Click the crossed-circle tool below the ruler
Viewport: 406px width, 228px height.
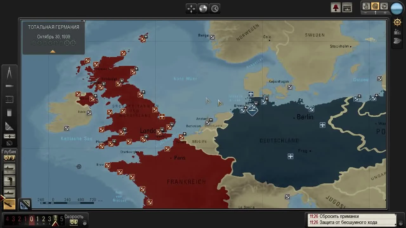(9, 143)
